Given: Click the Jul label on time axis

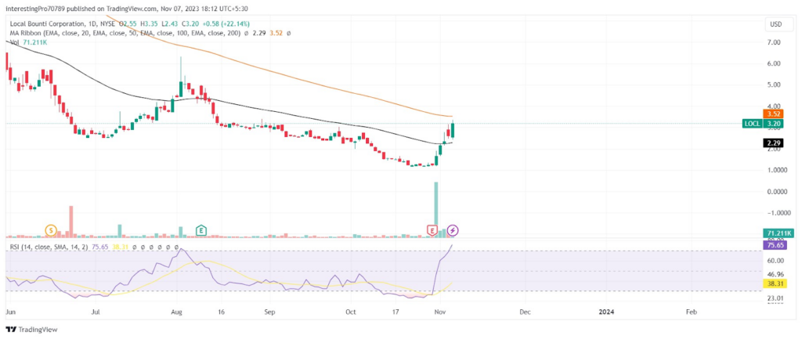Looking at the screenshot, I should pos(96,312).
